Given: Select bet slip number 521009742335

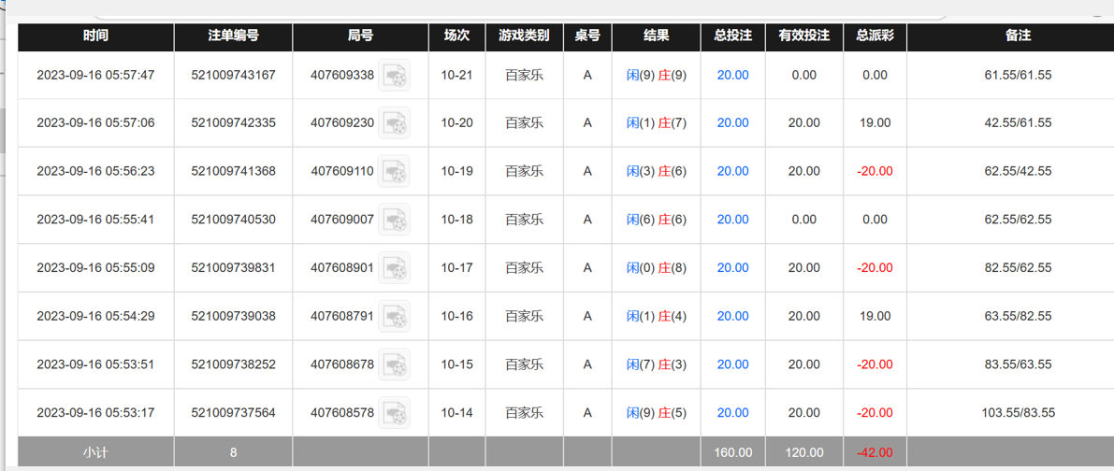Looking at the screenshot, I should [x=233, y=123].
